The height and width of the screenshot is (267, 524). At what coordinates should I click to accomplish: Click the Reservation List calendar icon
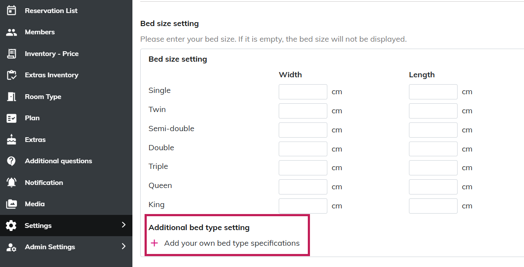[x=12, y=10]
